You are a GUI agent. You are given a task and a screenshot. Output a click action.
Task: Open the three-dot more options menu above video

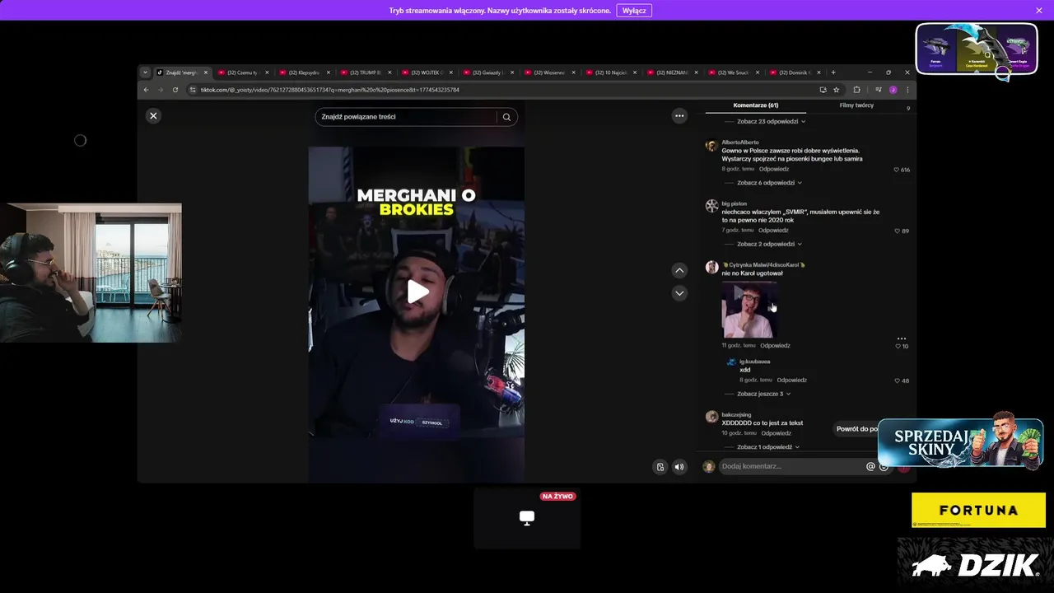tap(679, 116)
